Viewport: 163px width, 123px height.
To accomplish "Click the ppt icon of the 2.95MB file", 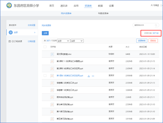I will [52, 76].
